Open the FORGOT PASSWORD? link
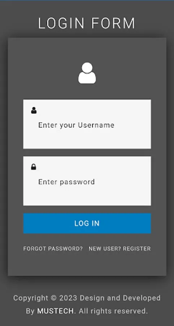174x326 pixels. (53, 248)
